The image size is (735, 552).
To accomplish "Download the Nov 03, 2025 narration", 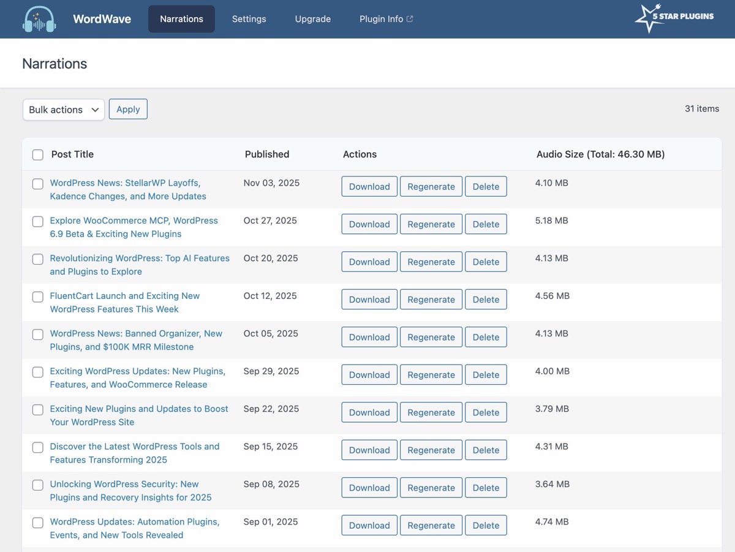I will pos(369,187).
